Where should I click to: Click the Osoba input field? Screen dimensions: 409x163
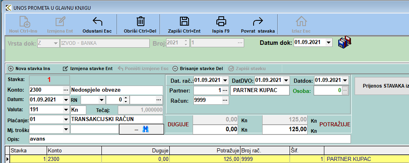328,90
